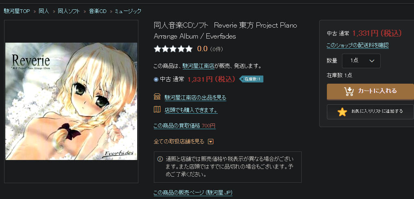Open the 数量 quantity dropdown
The height and width of the screenshot is (199, 414).
pyautogui.click(x=361, y=61)
